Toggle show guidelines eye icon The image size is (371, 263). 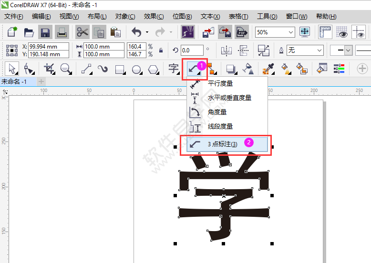coord(359,32)
